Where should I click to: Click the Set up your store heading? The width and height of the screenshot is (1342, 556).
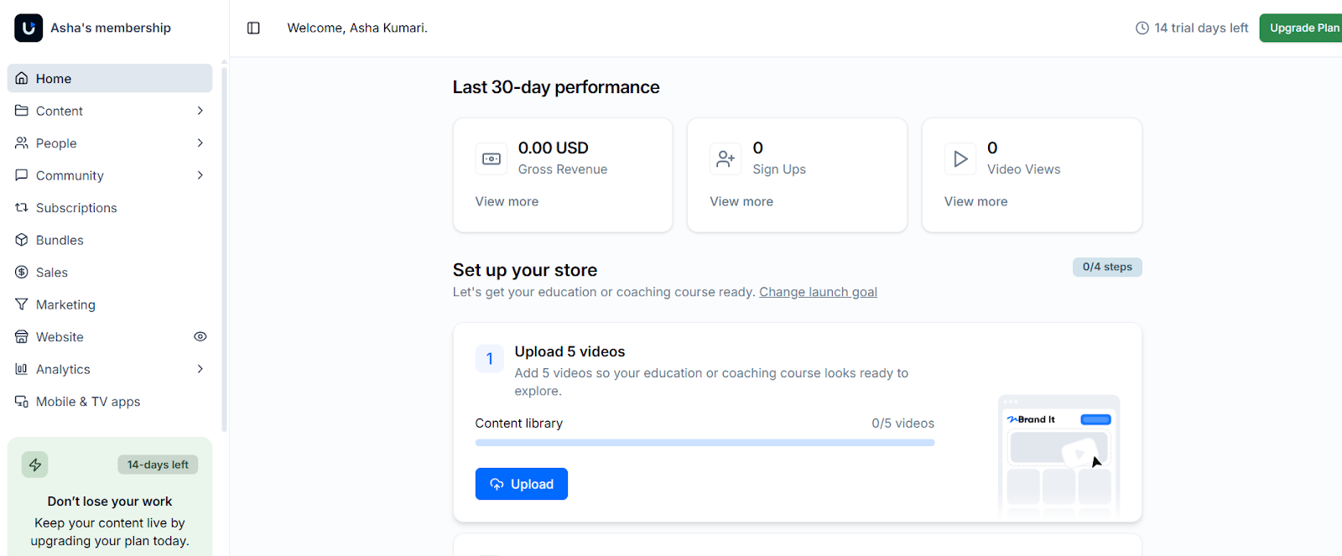525,270
